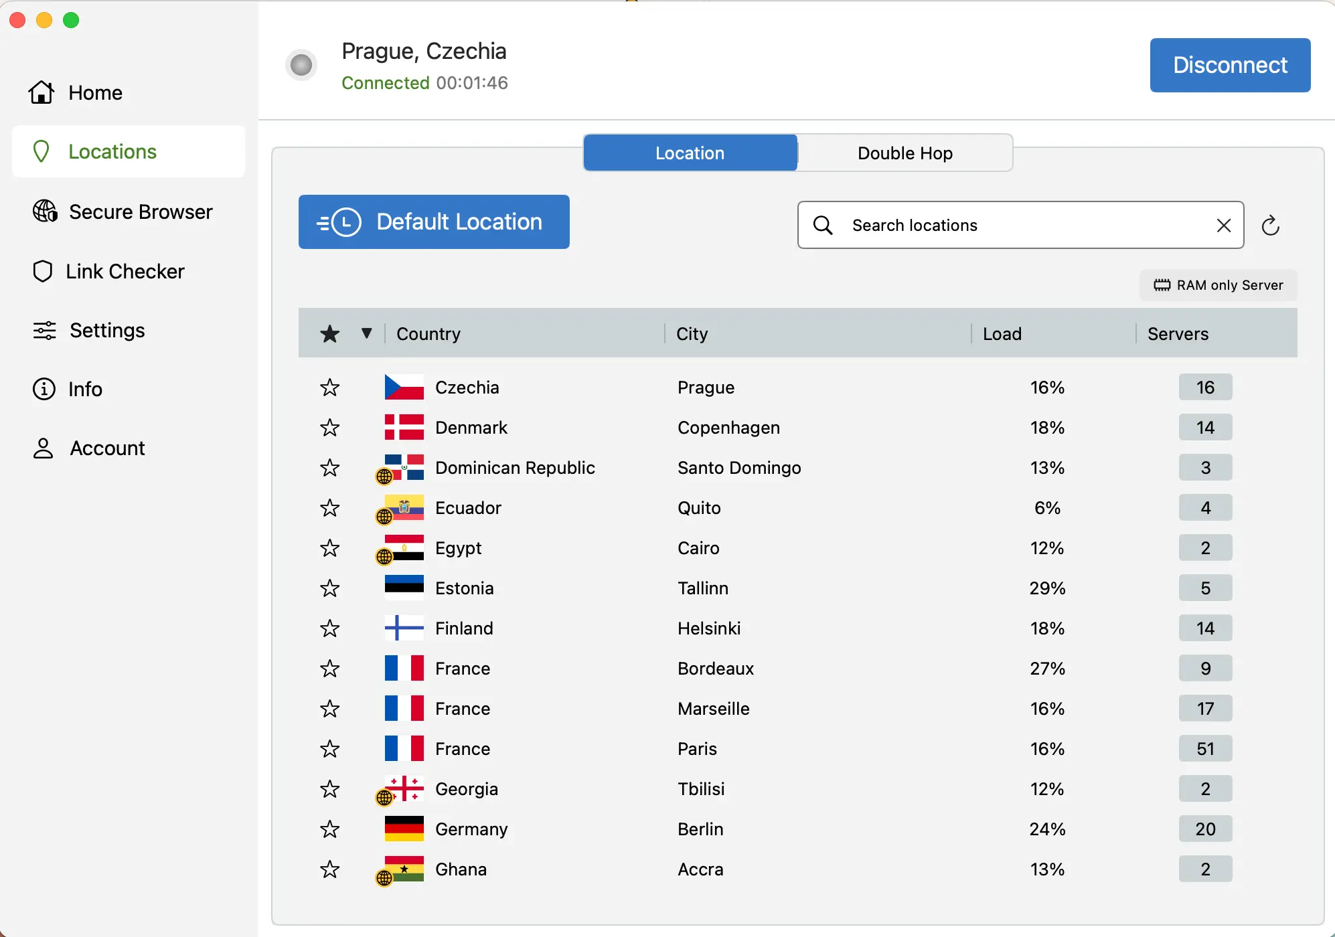Open the Info section icon

click(x=44, y=389)
